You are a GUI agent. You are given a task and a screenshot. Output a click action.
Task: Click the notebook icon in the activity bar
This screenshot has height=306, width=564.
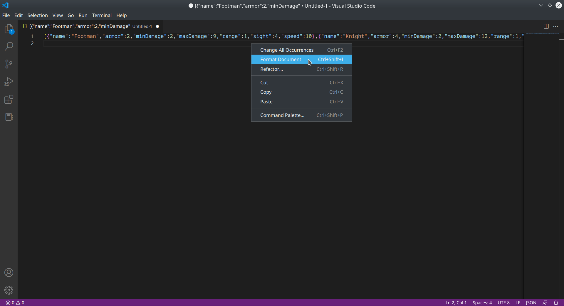tap(9, 117)
